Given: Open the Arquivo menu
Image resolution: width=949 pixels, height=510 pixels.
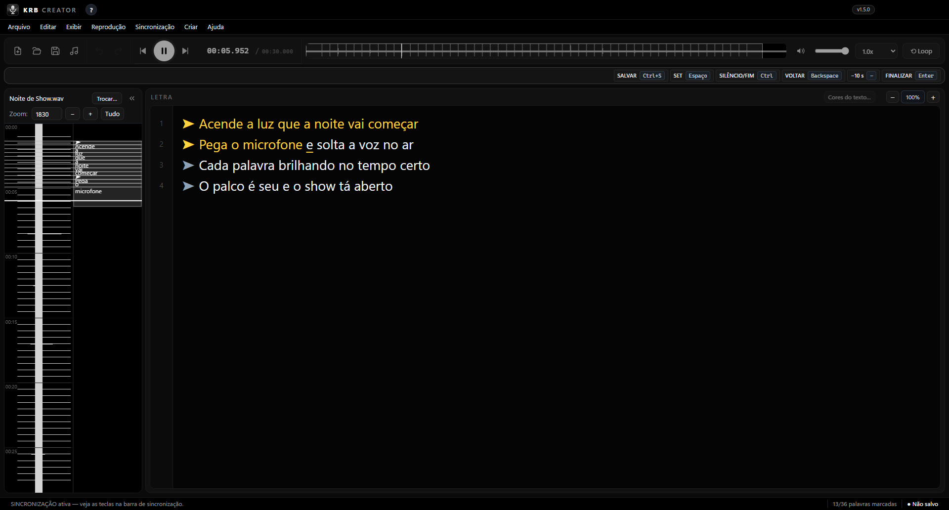Looking at the screenshot, I should pos(19,27).
